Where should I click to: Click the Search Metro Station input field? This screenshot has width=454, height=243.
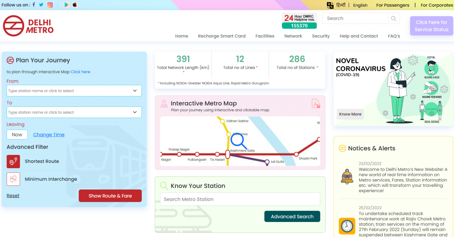coord(240,199)
